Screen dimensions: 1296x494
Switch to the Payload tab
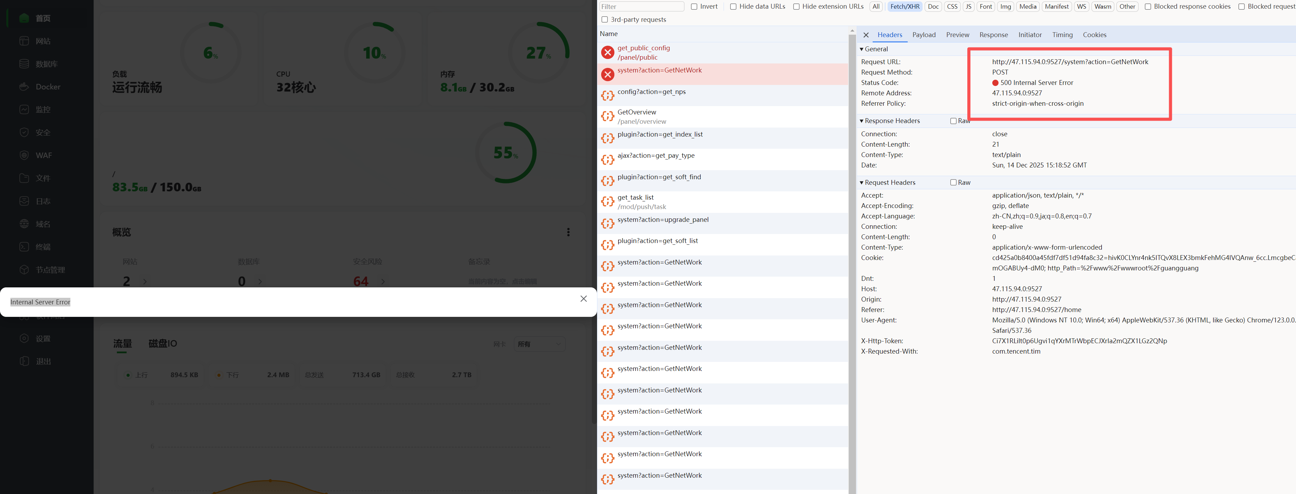924,35
